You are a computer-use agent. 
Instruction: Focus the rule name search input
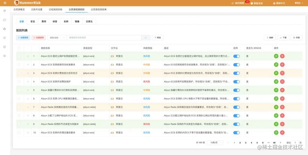point(104,38)
